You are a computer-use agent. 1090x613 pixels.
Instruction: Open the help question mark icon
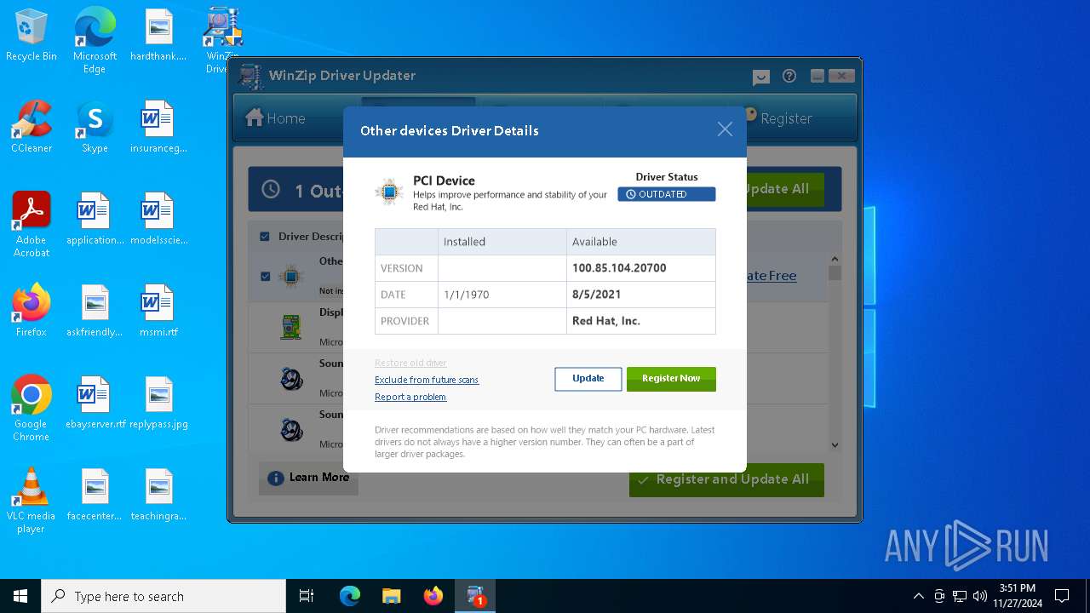pyautogui.click(x=789, y=76)
